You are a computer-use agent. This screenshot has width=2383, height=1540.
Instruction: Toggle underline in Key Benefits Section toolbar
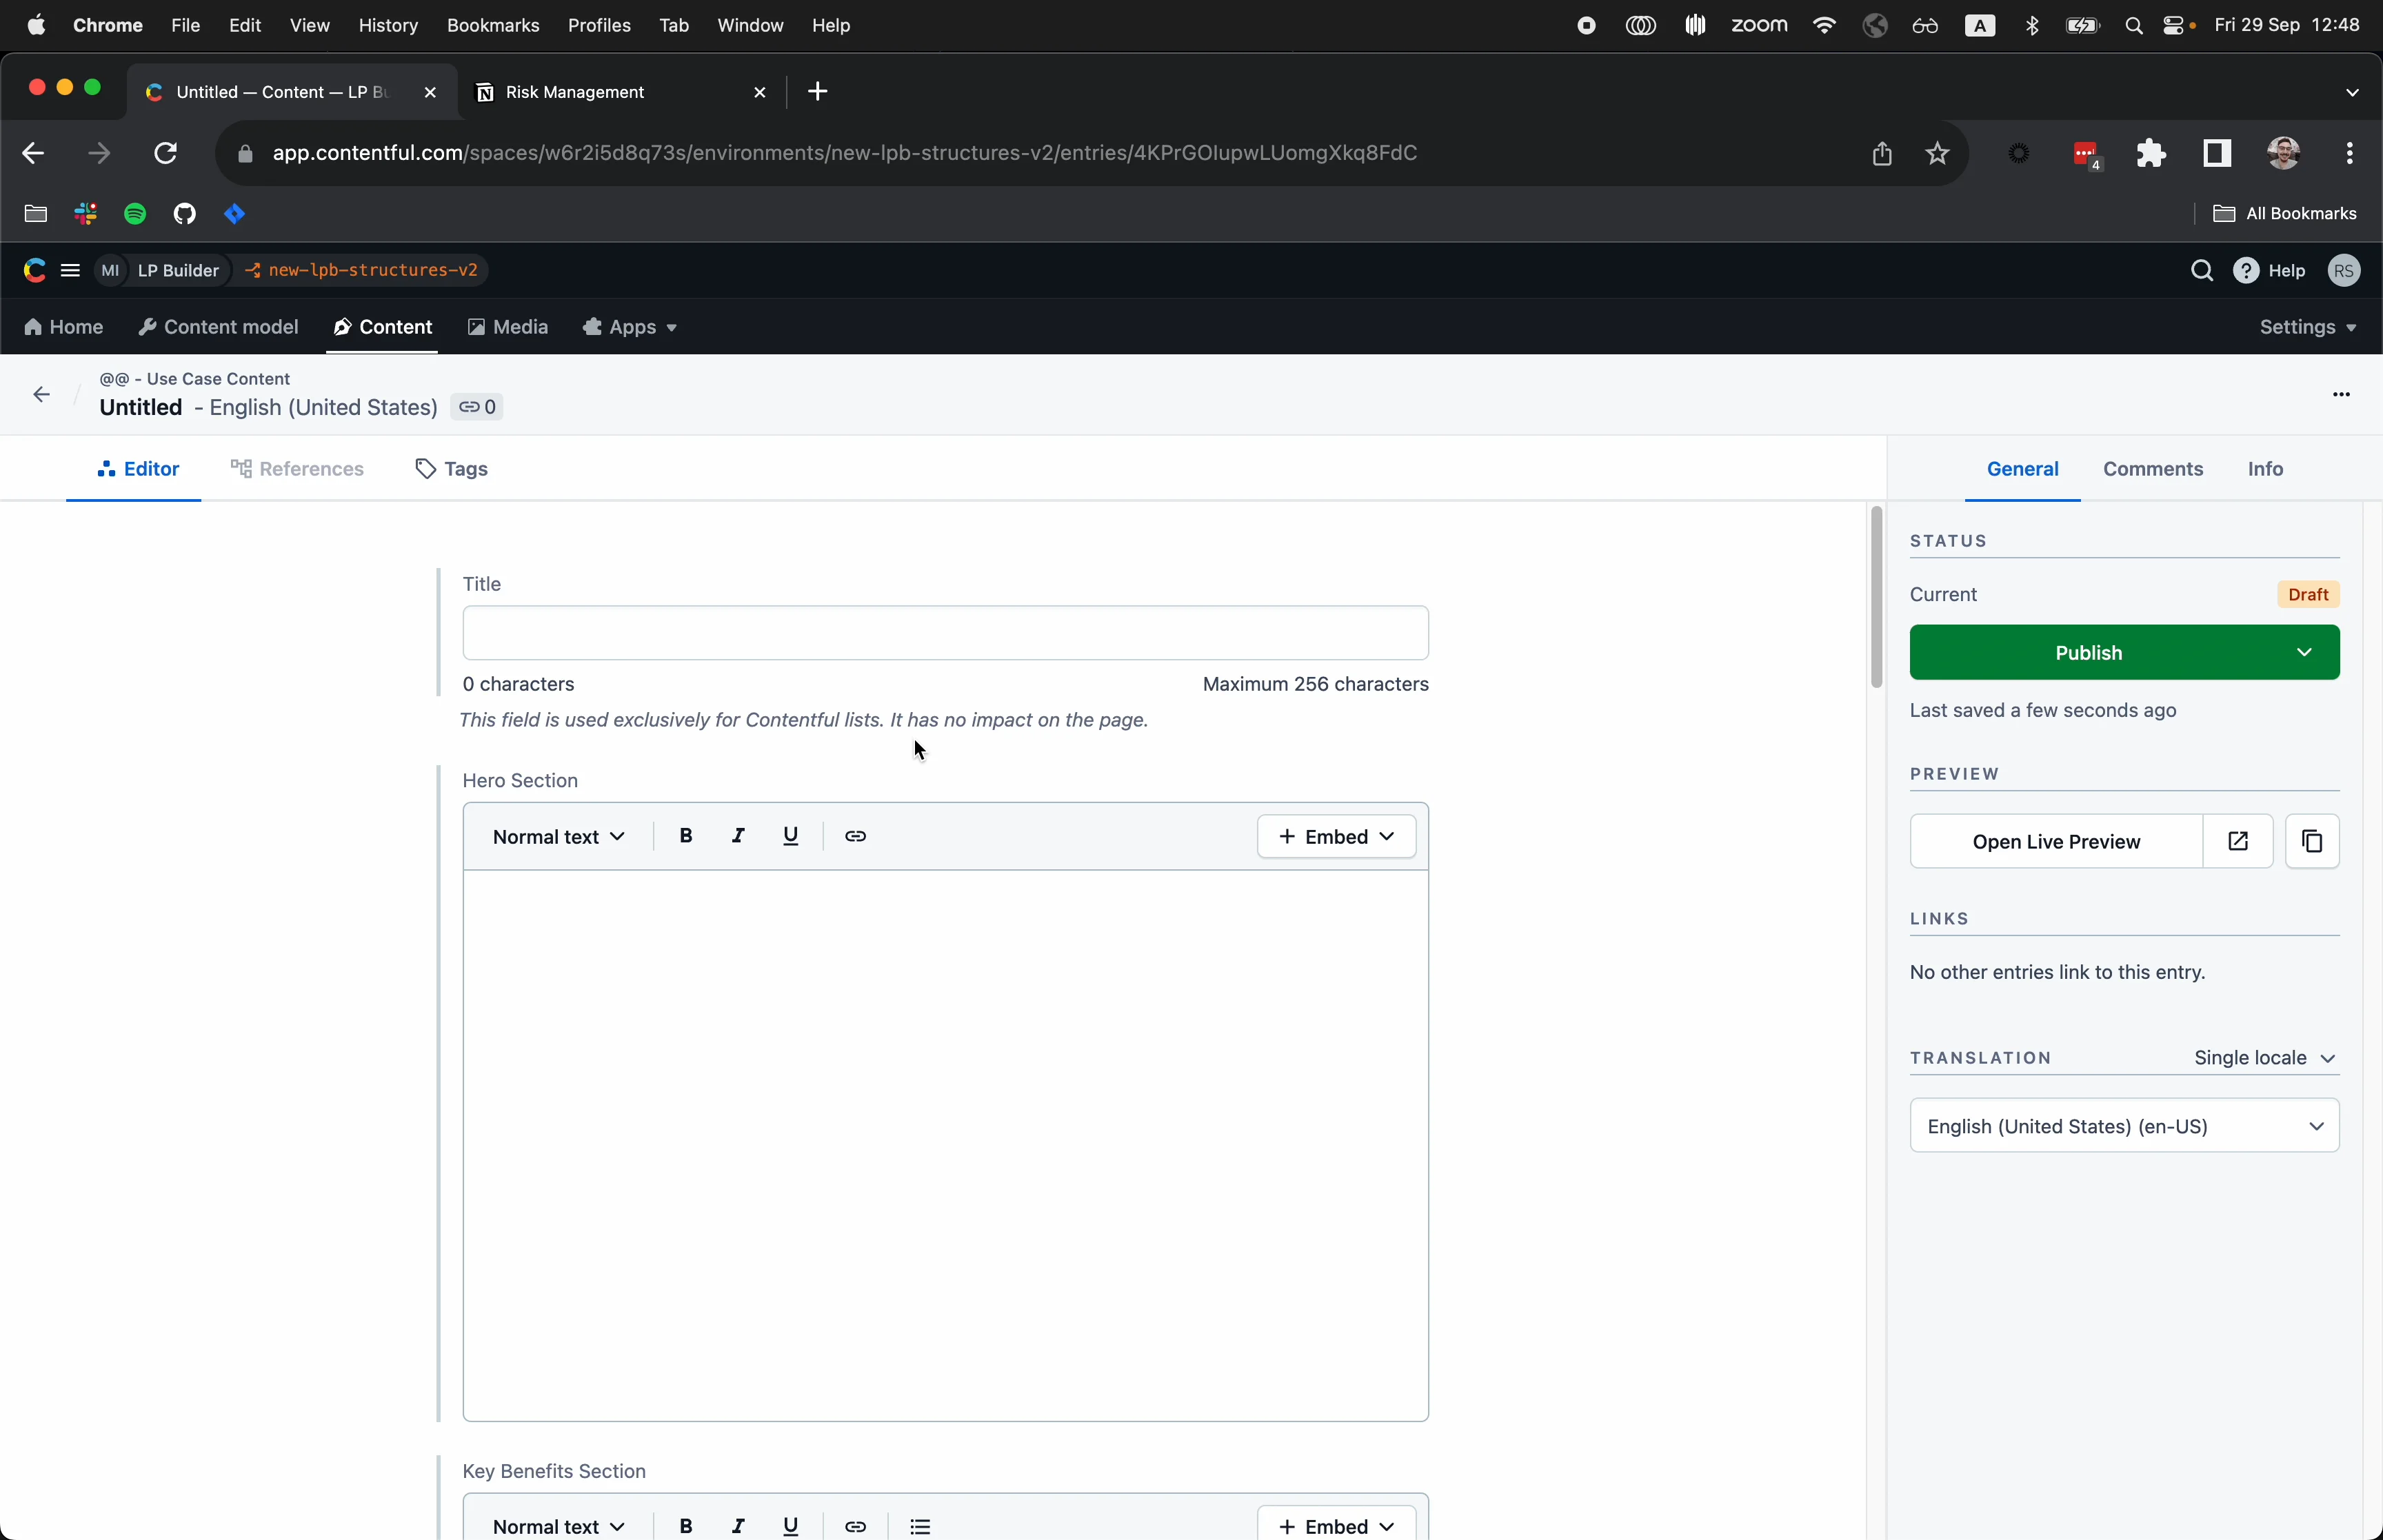[x=790, y=1526]
